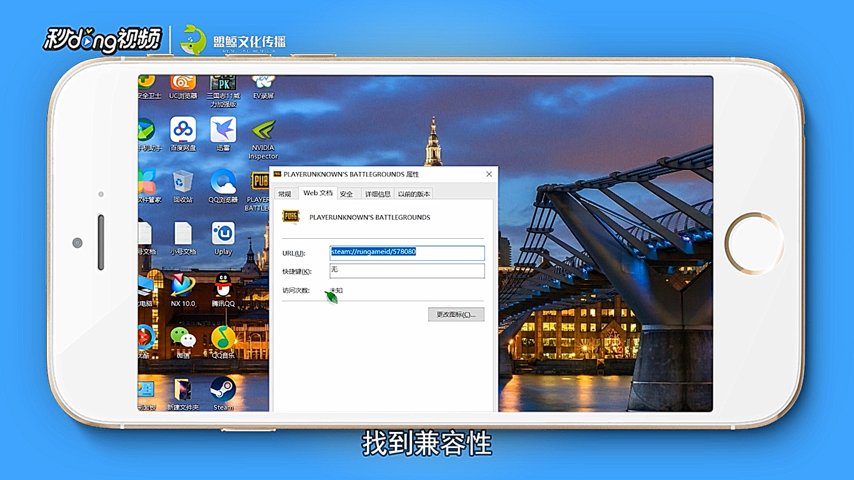Click the EV录屏 desktop icon

[264, 87]
